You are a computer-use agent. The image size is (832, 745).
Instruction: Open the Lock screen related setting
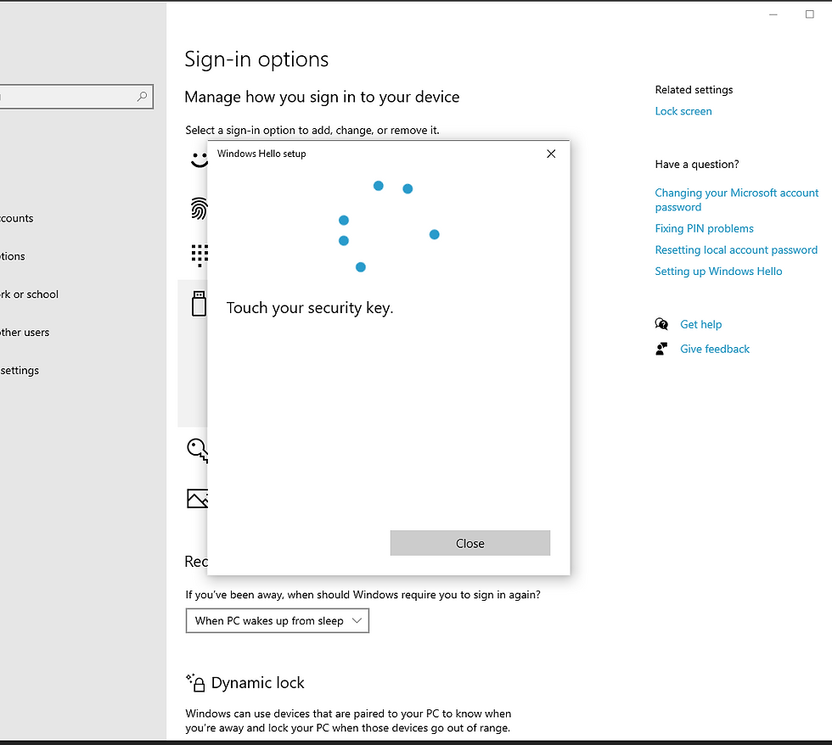click(683, 111)
